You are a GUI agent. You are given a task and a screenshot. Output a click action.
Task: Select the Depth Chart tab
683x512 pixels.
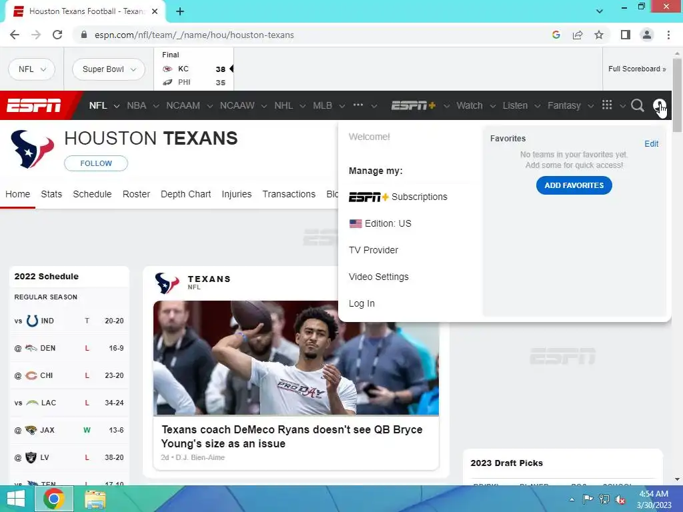186,194
